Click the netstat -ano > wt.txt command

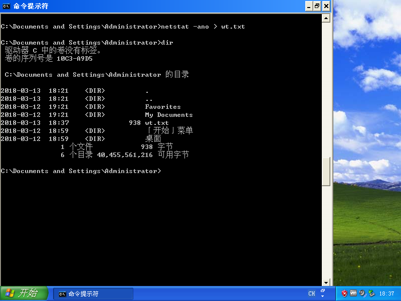pyautogui.click(x=203, y=27)
